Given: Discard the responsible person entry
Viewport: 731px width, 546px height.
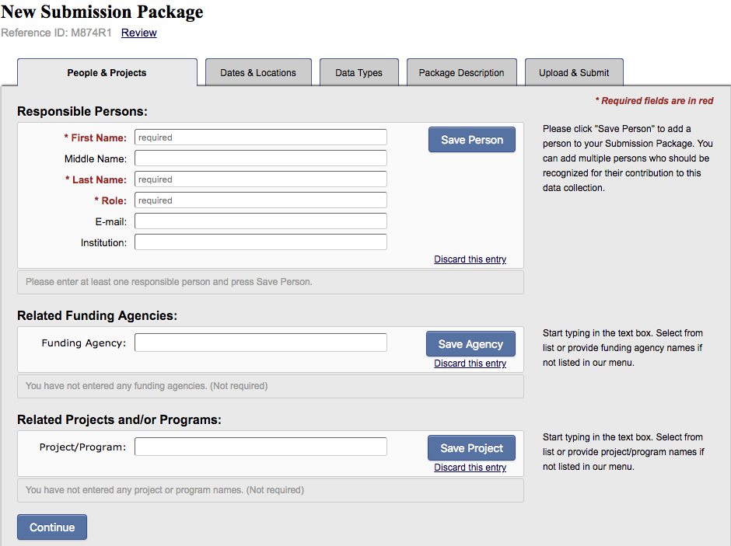Looking at the screenshot, I should click(470, 259).
